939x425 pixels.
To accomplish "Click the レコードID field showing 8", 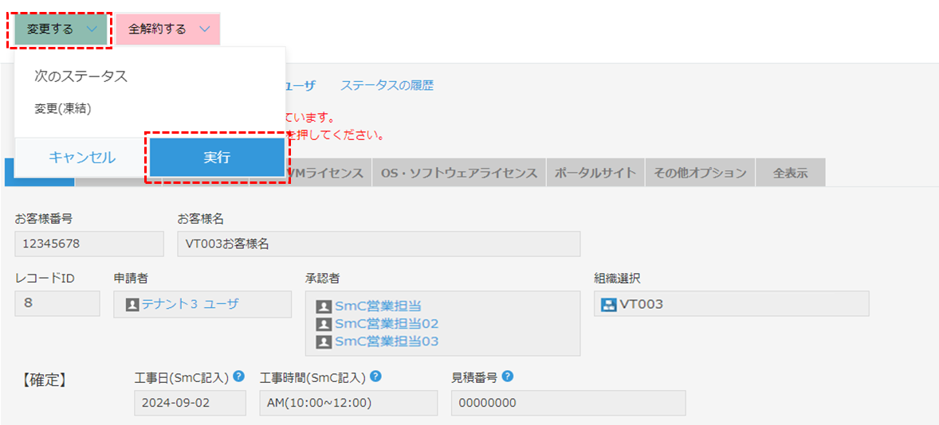I will point(57,303).
